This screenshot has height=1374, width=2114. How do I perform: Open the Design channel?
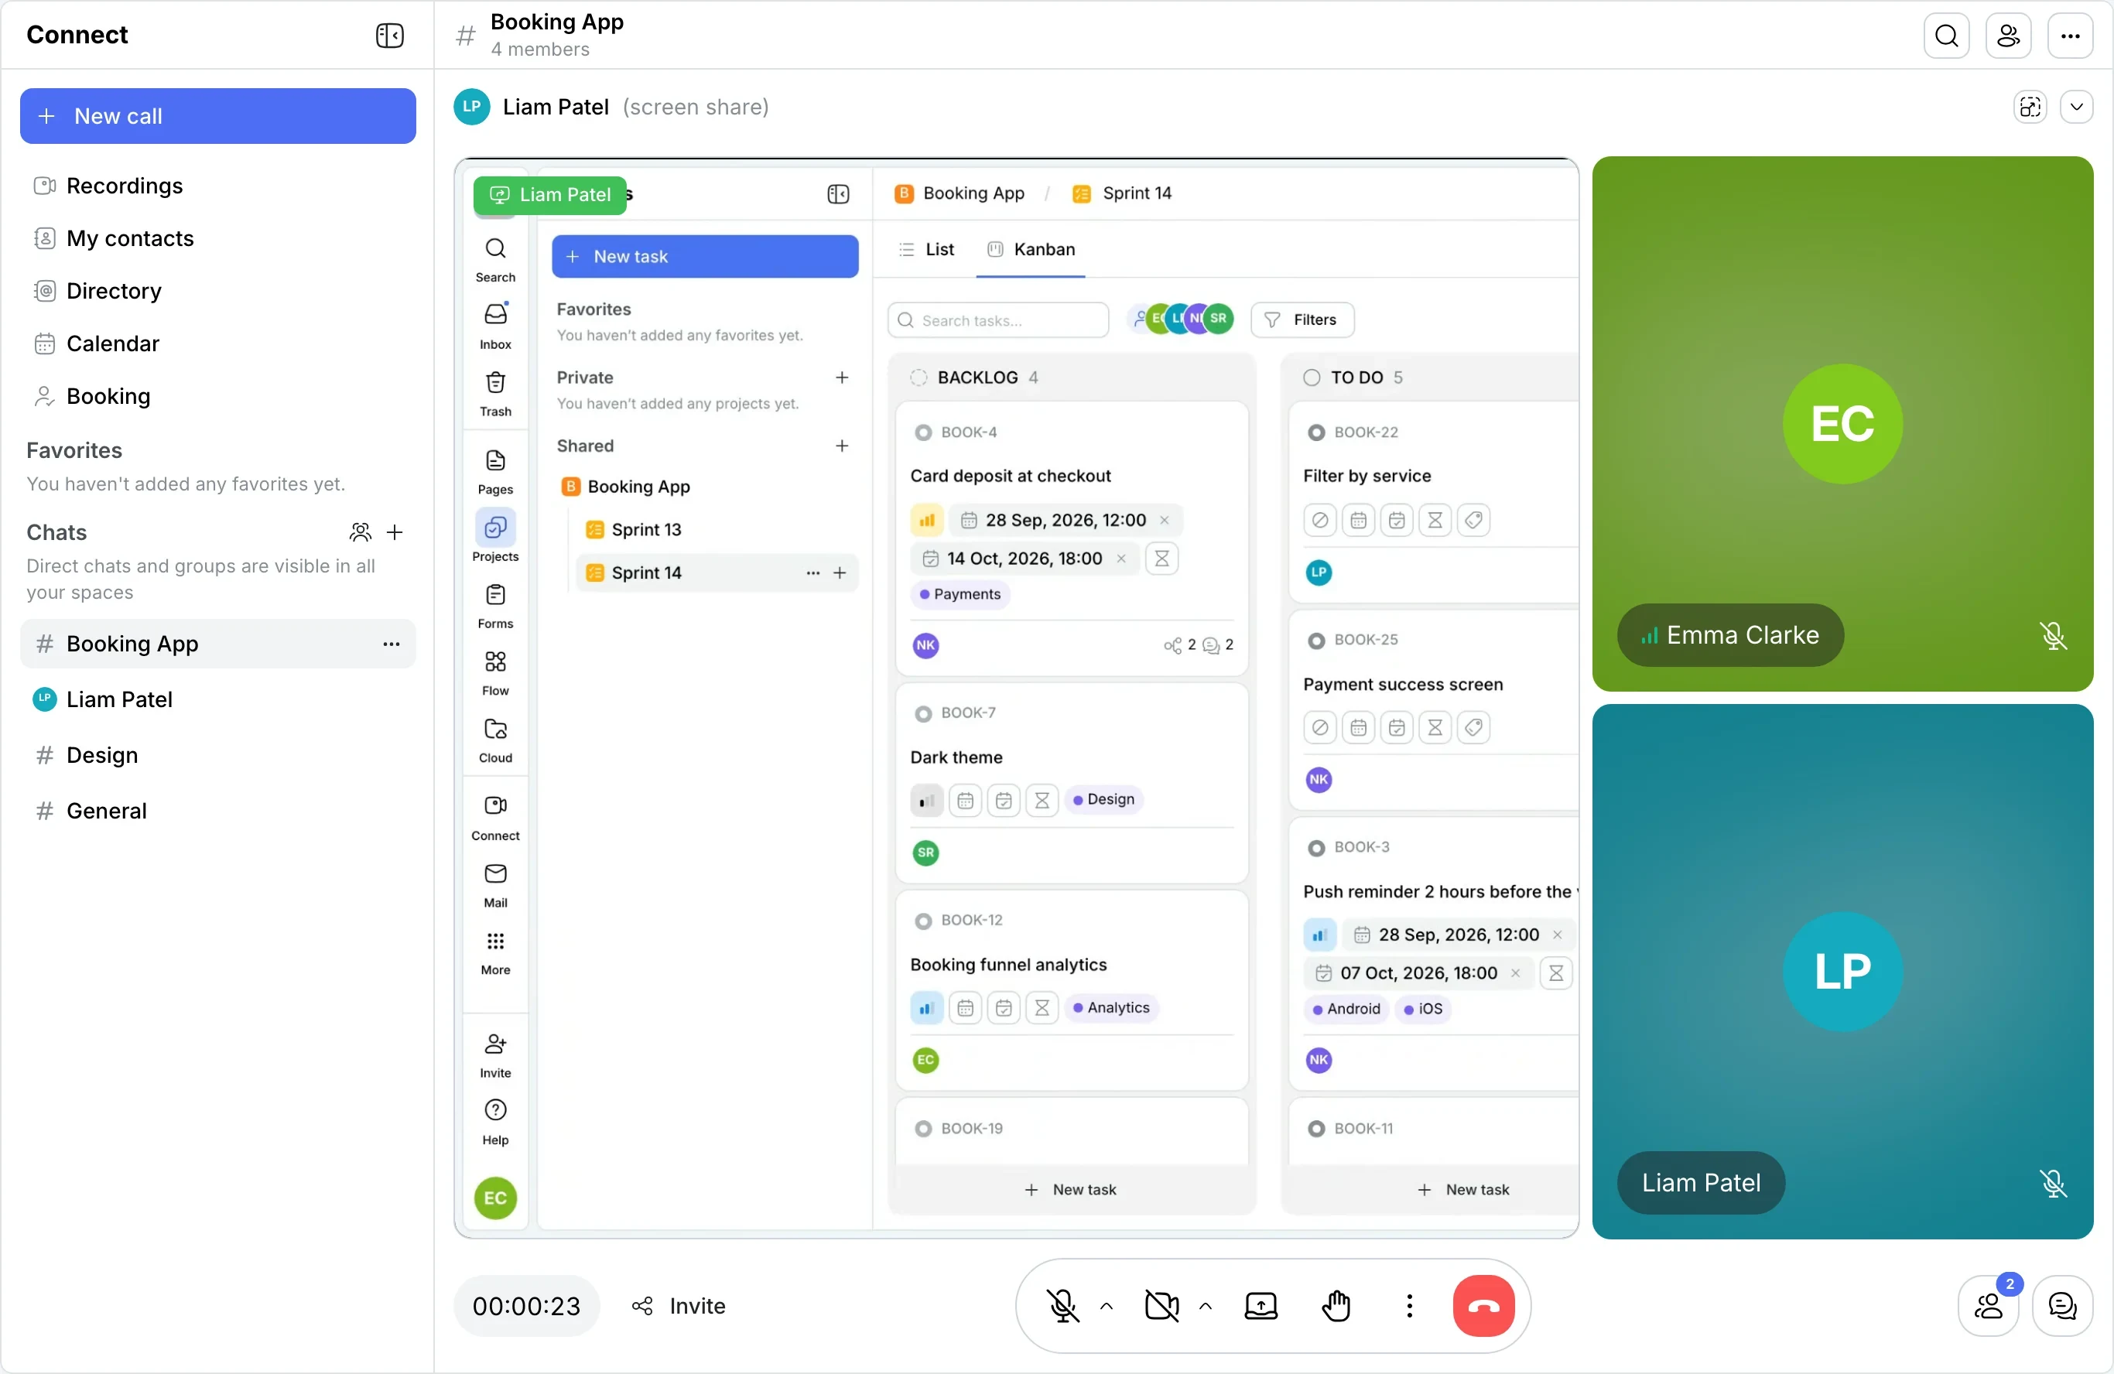click(x=217, y=755)
